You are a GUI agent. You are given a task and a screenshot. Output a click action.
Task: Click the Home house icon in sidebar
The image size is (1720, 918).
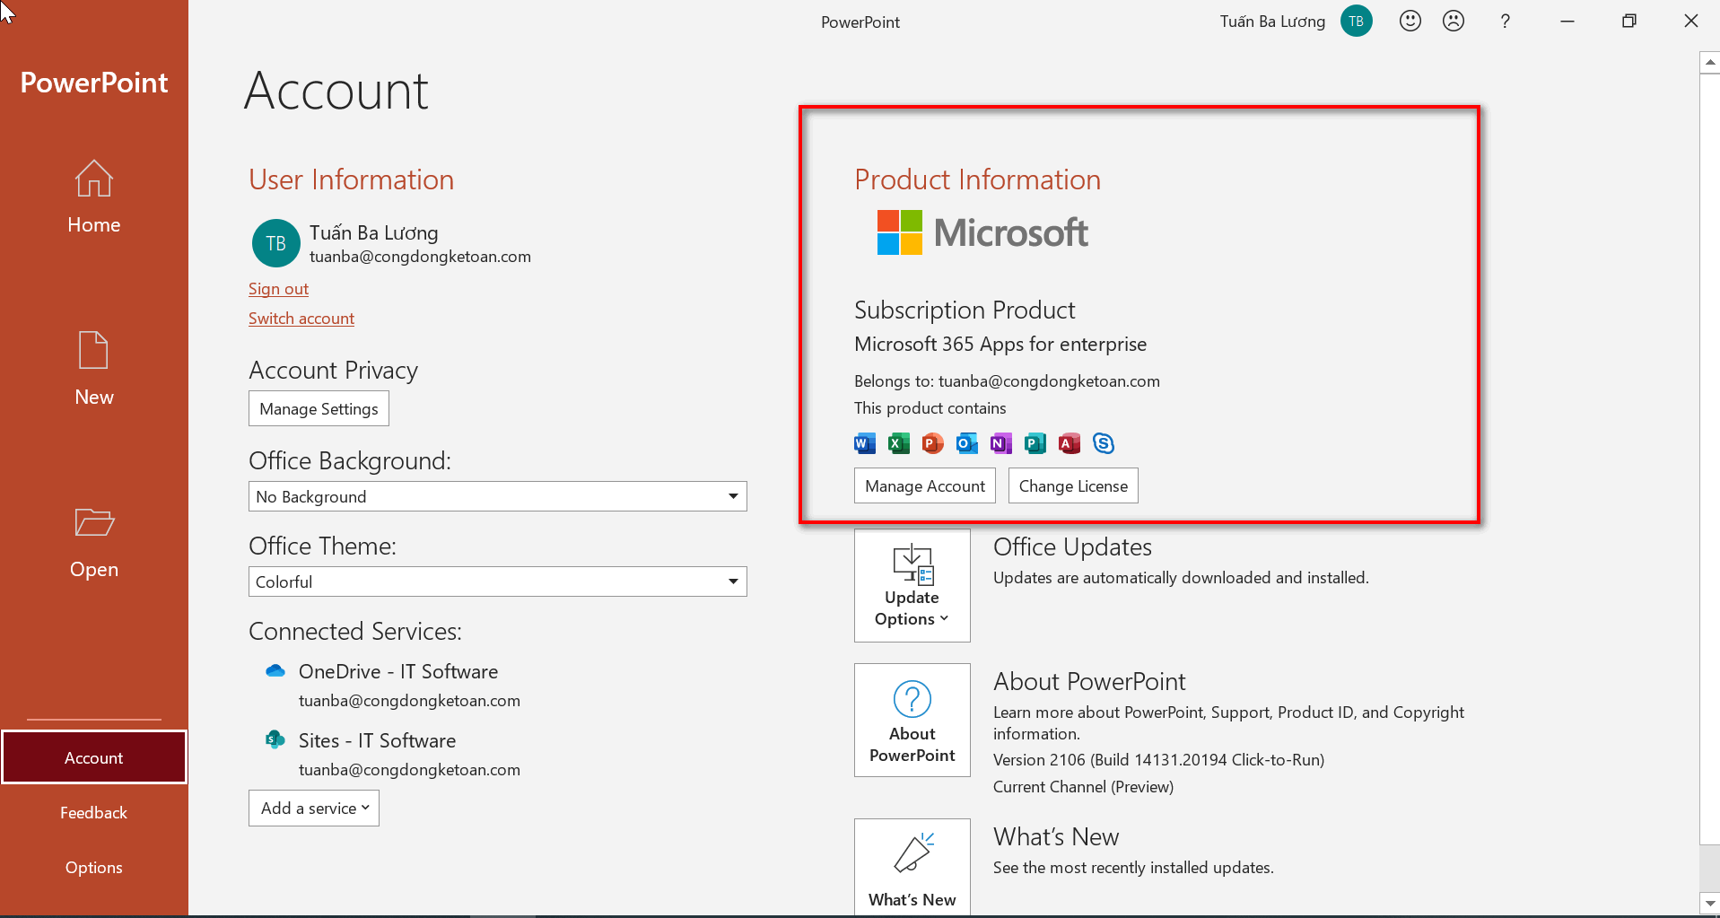pos(94,179)
